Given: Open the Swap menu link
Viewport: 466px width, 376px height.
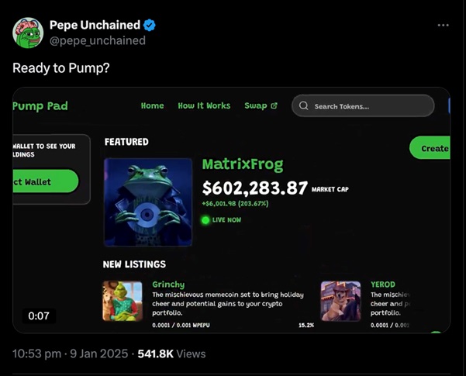Looking at the screenshot, I should [255, 106].
